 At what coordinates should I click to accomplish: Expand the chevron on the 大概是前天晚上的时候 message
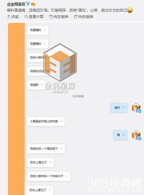click(x=61, y=121)
